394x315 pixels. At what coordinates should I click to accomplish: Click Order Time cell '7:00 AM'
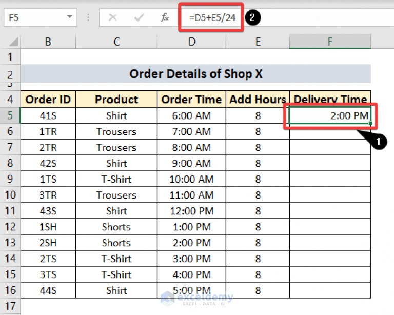tap(191, 131)
